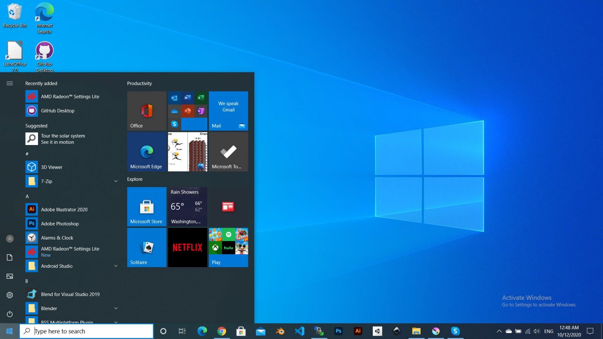Launch GitHub Desktop from Recently added list

pos(72,110)
